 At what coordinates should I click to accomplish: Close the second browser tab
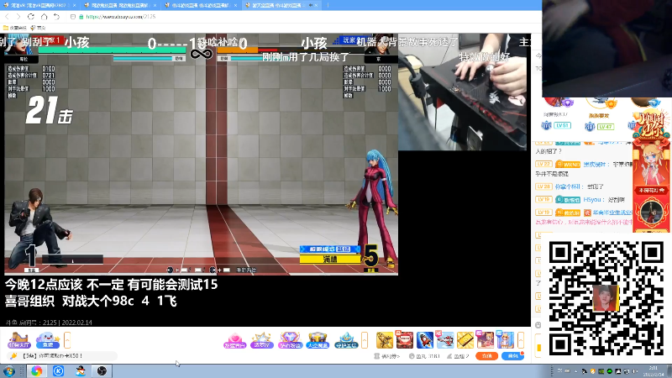(155, 5)
